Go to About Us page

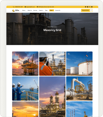[30, 10]
